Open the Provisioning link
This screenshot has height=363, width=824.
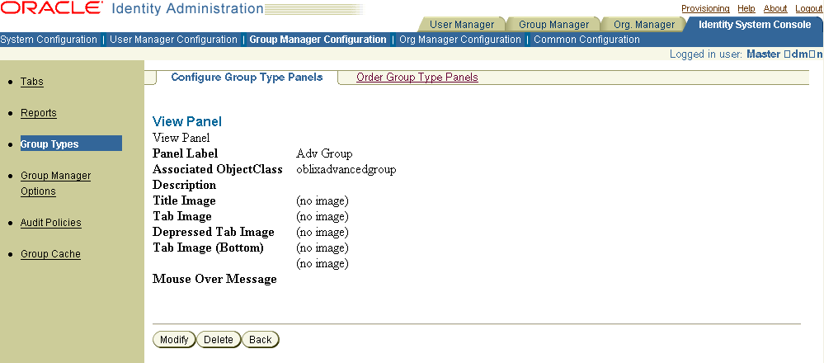tap(705, 8)
